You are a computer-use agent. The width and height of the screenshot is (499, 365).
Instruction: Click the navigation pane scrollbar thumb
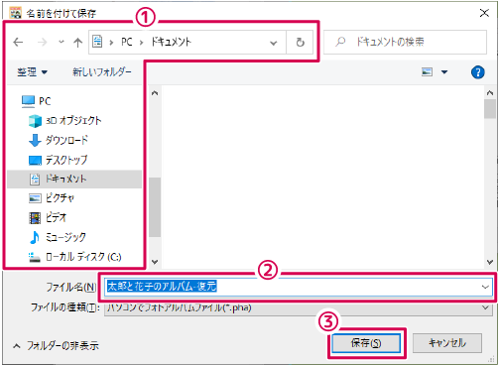(155, 207)
